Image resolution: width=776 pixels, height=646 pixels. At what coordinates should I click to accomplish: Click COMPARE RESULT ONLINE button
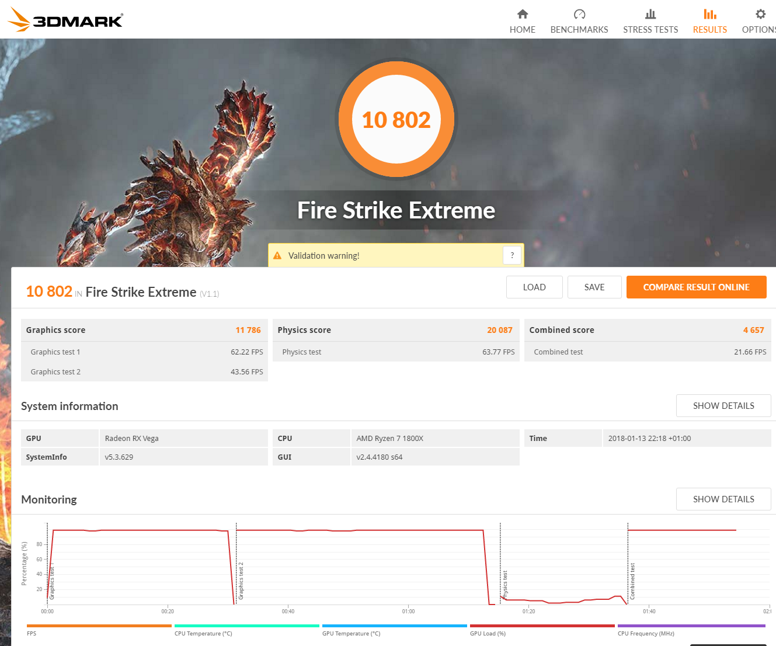pyautogui.click(x=697, y=287)
